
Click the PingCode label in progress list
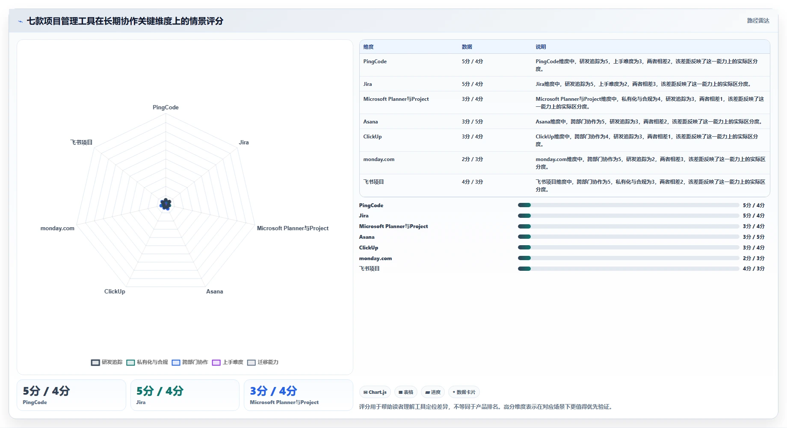click(371, 205)
